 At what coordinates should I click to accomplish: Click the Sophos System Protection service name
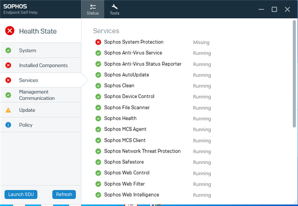click(134, 42)
